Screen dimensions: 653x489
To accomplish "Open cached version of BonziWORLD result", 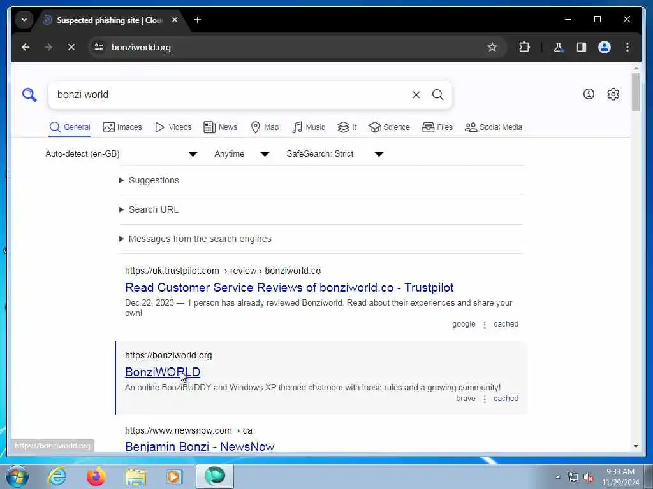I will pos(506,399).
